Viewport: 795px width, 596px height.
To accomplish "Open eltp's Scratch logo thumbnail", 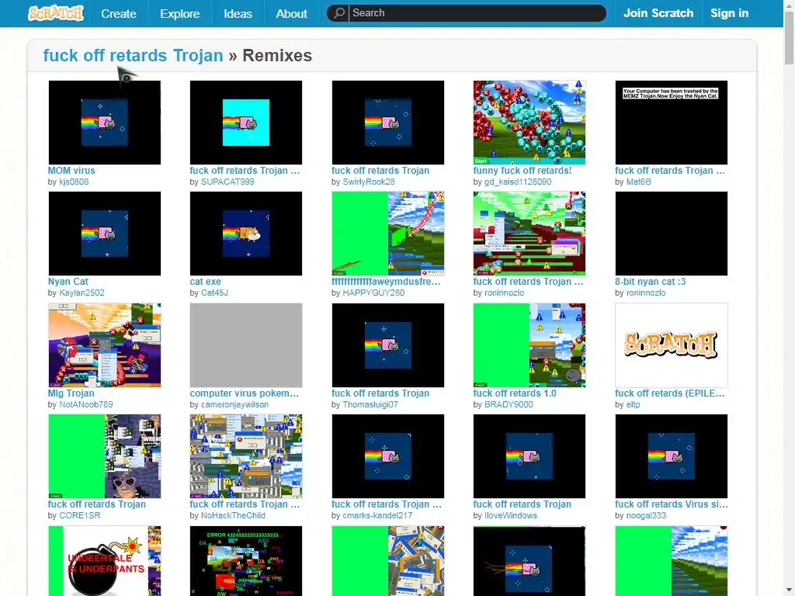I will pyautogui.click(x=672, y=345).
